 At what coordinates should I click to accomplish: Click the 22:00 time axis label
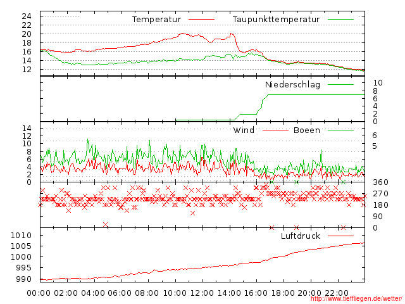click(337, 293)
